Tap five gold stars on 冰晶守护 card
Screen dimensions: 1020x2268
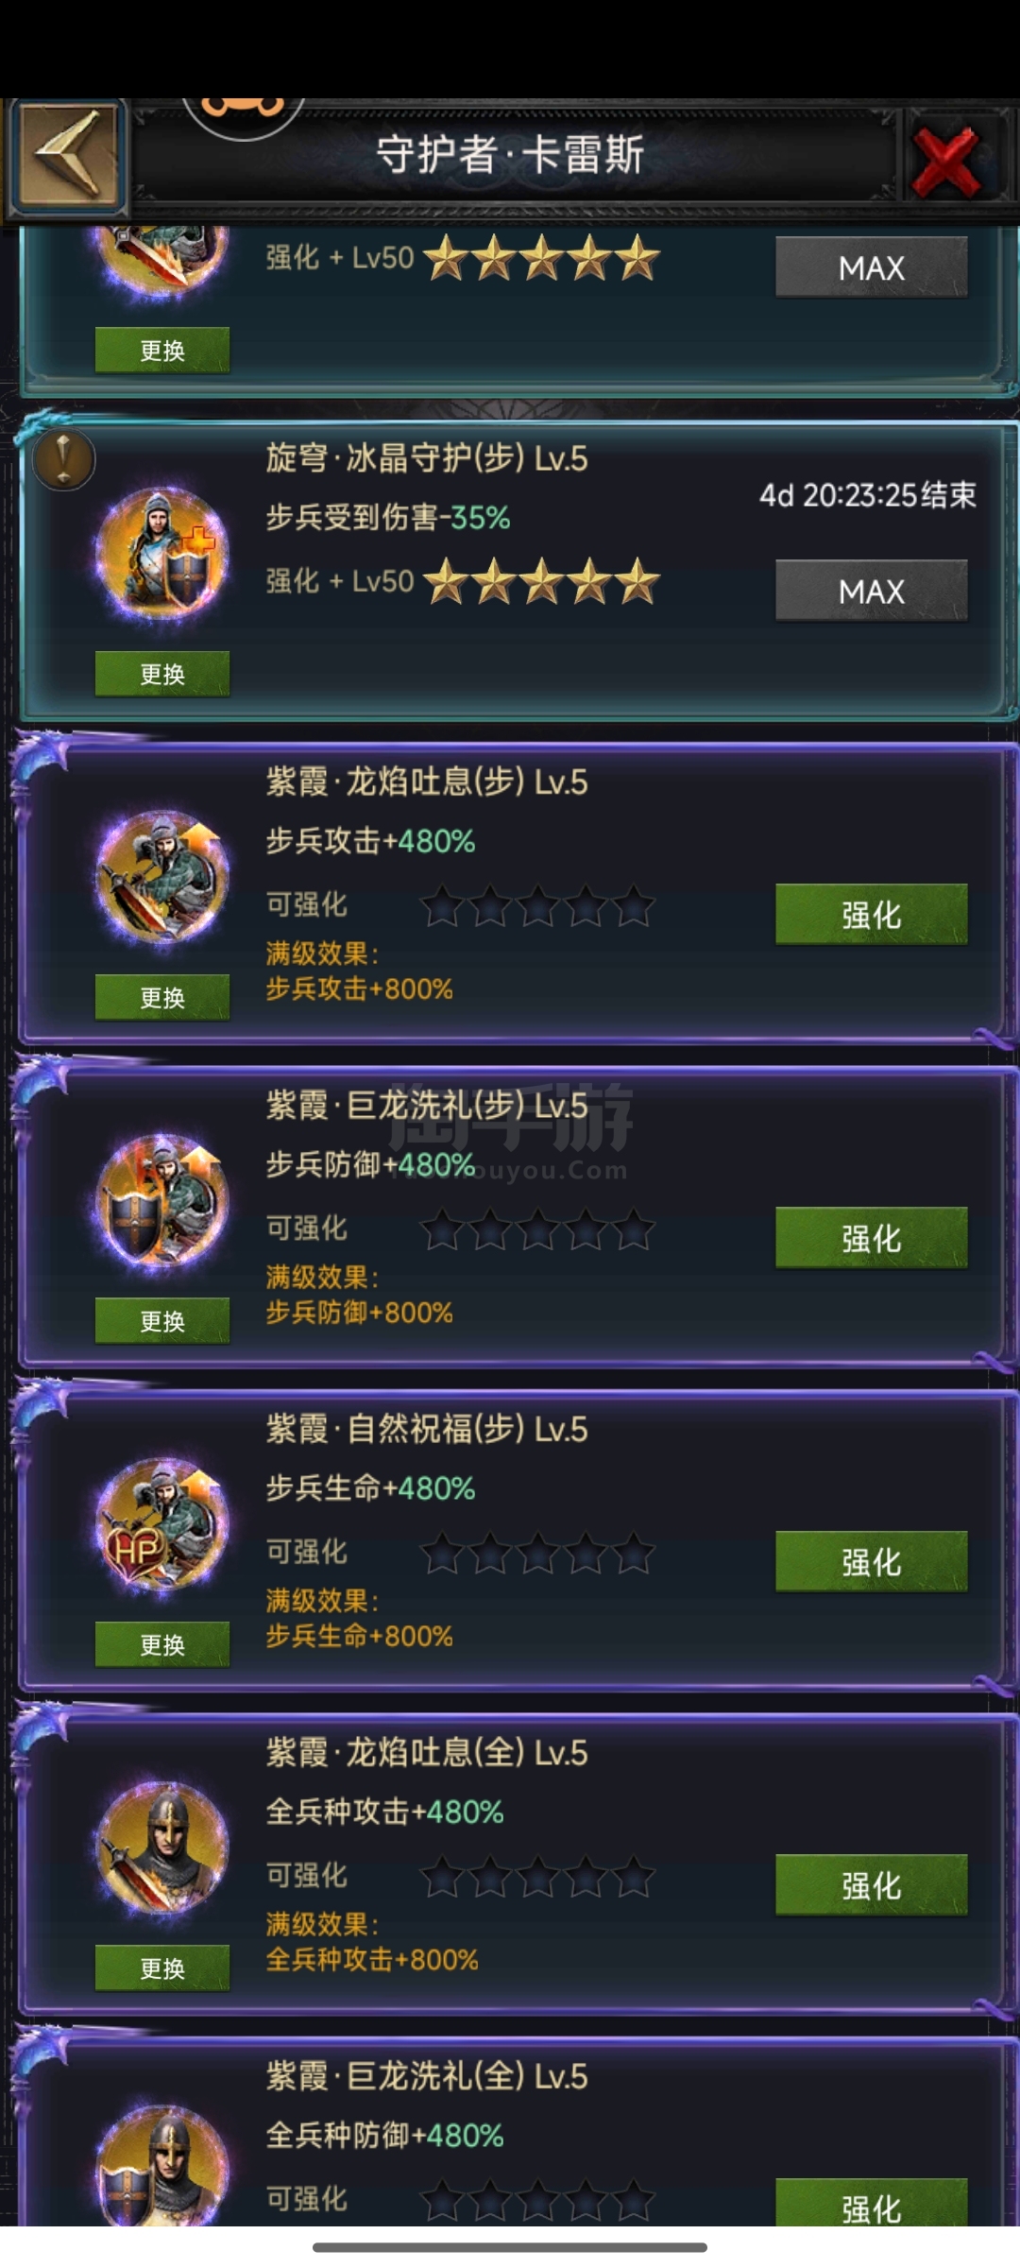coord(541,580)
